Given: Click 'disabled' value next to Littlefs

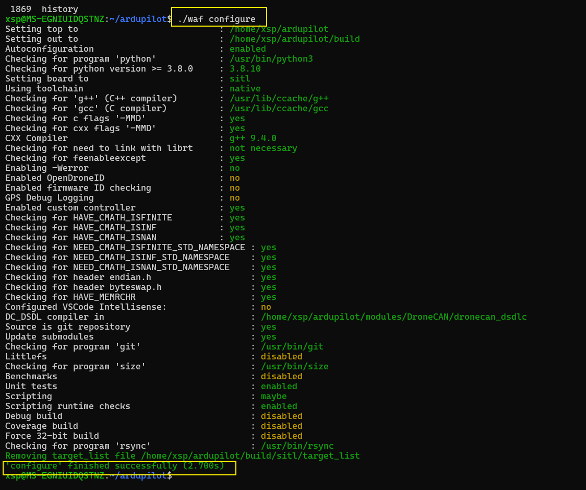Looking at the screenshot, I should 281,356.
